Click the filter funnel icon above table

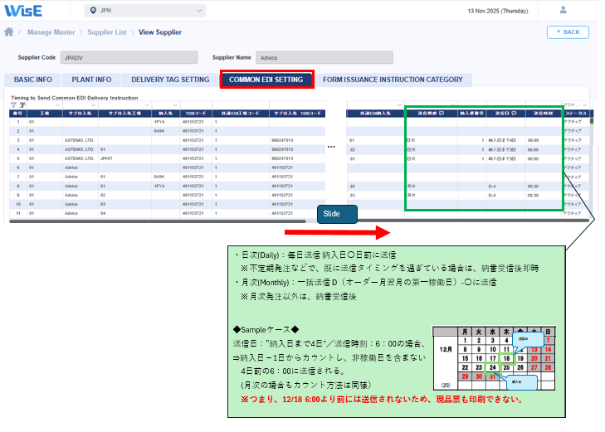12,105
